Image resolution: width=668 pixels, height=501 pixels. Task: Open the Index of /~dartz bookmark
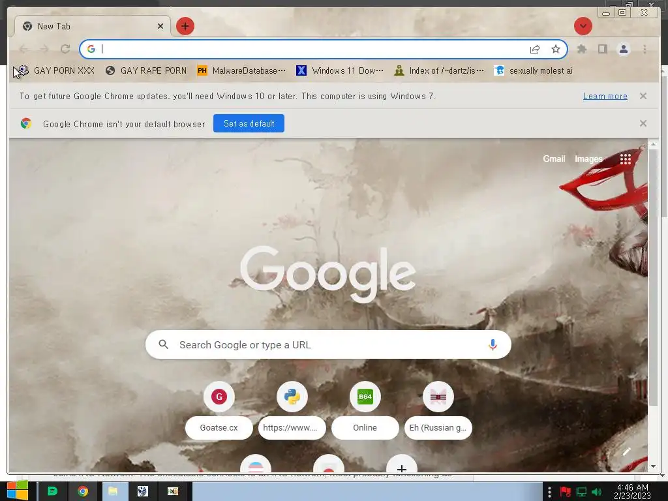click(439, 70)
